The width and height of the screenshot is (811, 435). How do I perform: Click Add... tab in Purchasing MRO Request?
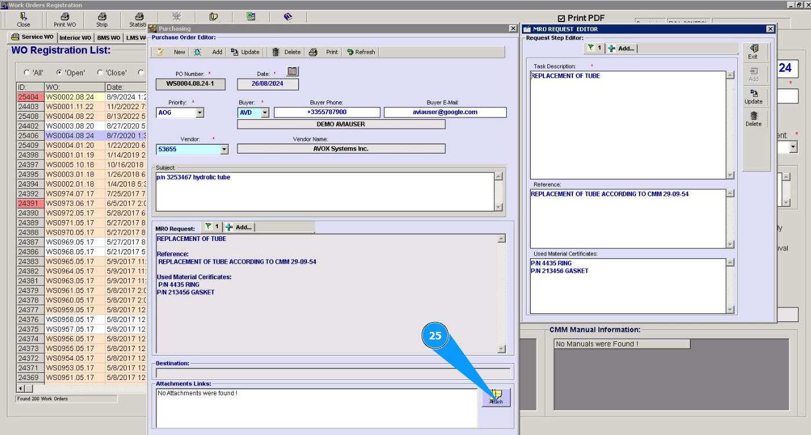pyautogui.click(x=239, y=227)
